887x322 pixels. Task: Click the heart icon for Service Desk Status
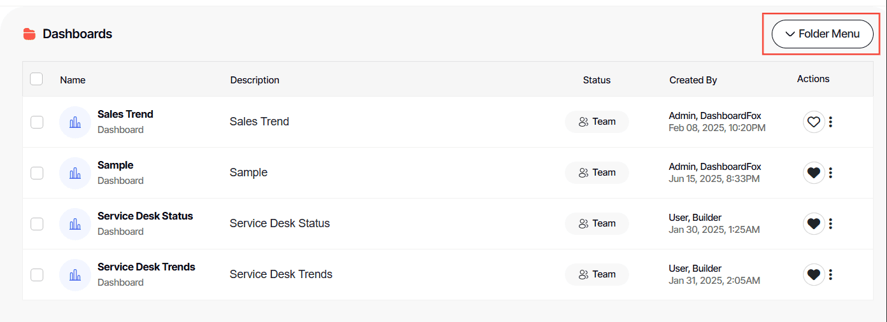point(814,223)
